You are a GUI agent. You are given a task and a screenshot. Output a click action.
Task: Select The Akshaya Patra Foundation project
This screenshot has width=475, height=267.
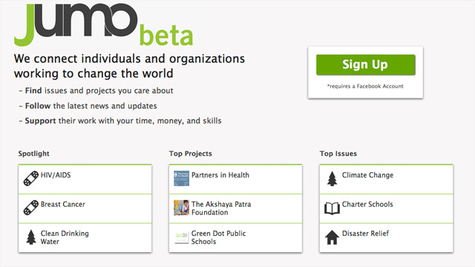pyautogui.click(x=221, y=208)
